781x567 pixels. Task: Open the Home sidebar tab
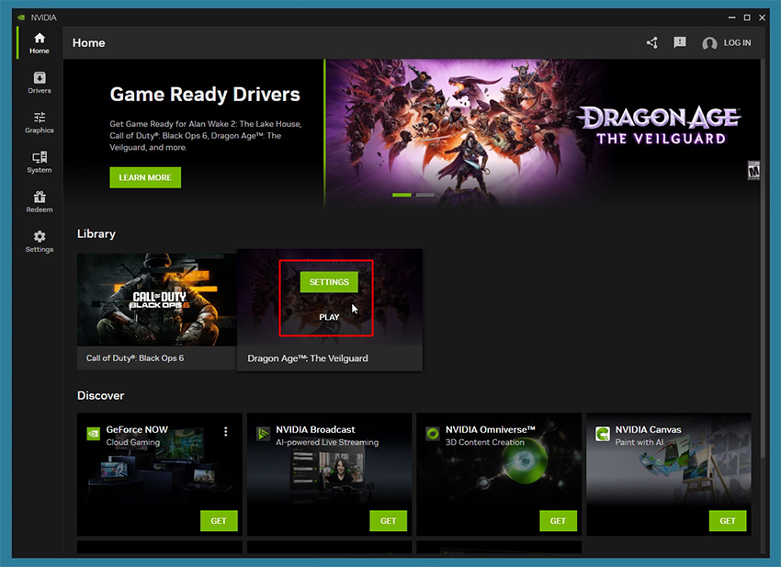point(40,43)
